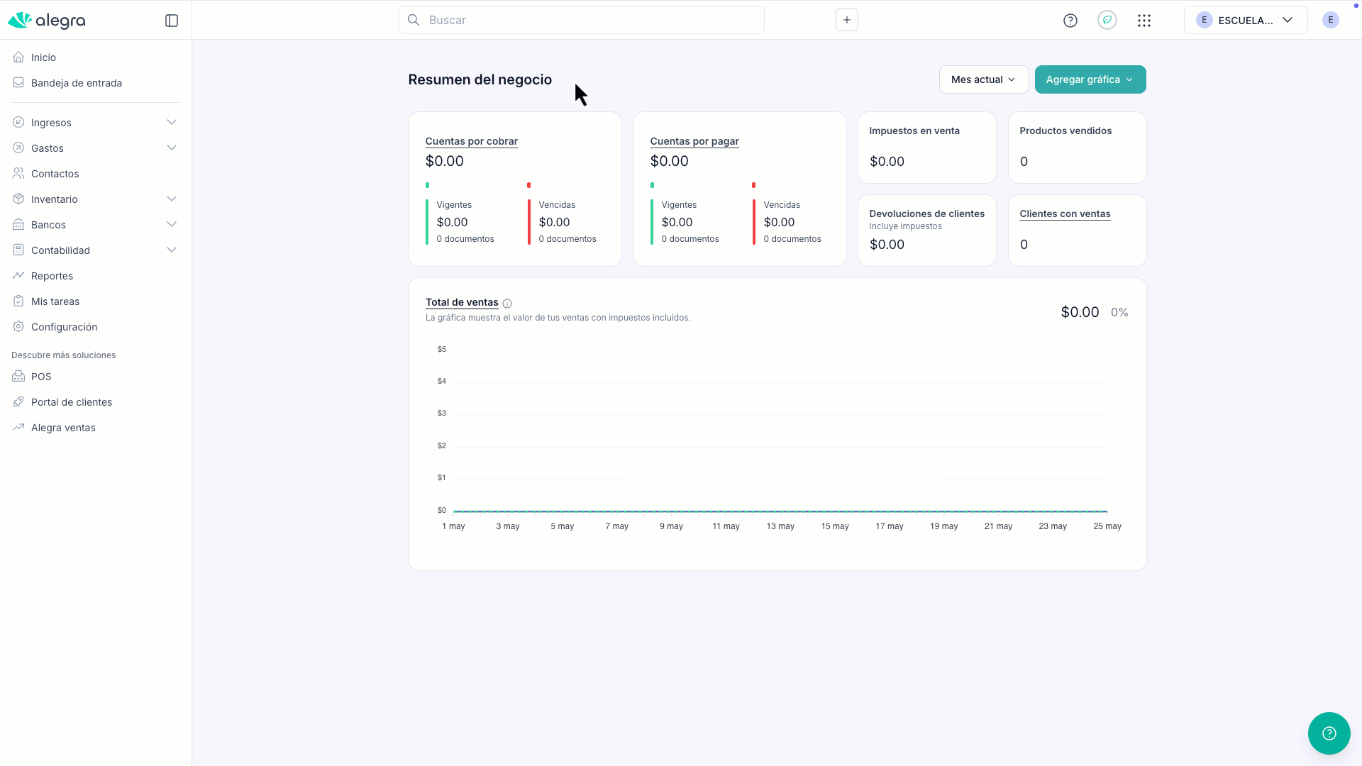Click the Alegra logo

pyautogui.click(x=47, y=21)
